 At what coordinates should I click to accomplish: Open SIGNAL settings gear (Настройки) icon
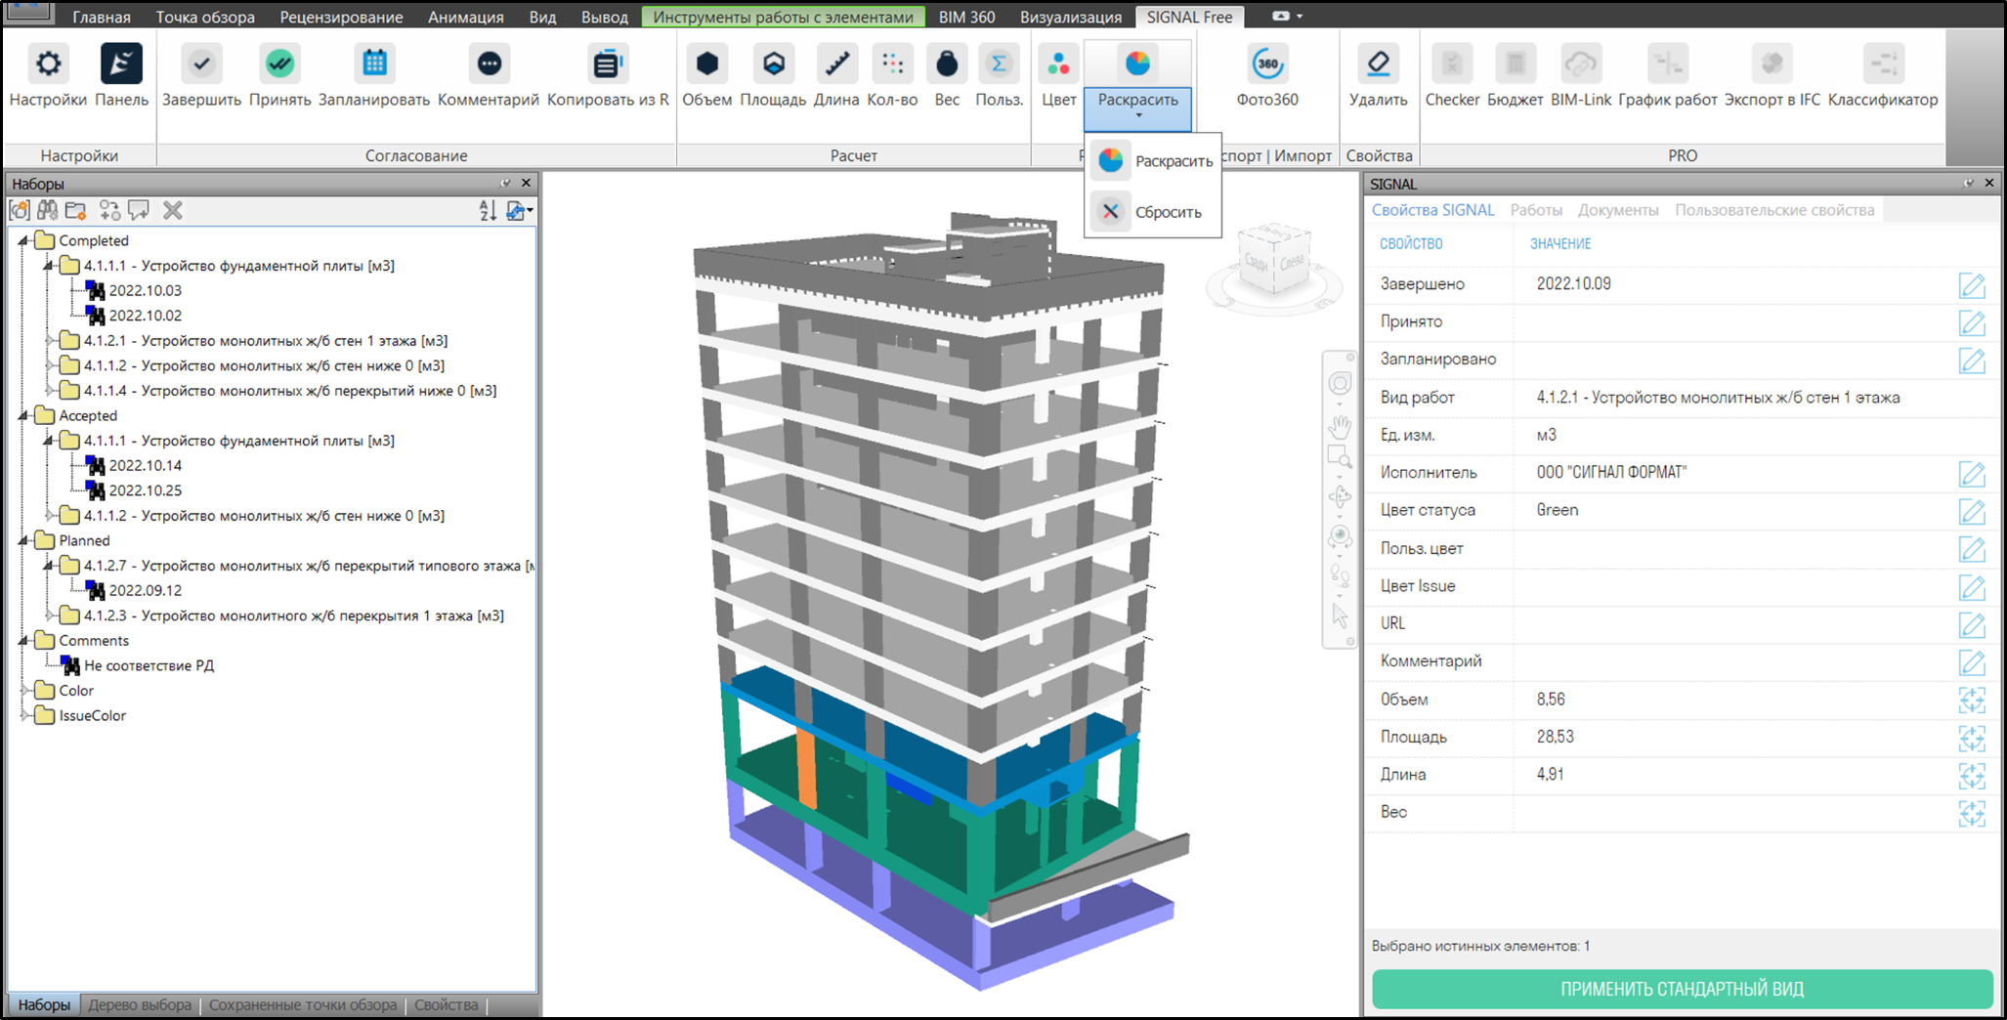(47, 64)
